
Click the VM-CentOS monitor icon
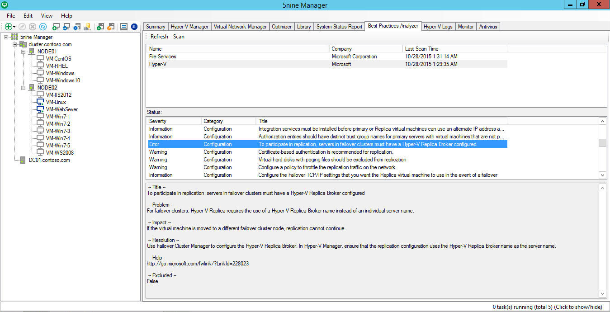click(x=41, y=59)
